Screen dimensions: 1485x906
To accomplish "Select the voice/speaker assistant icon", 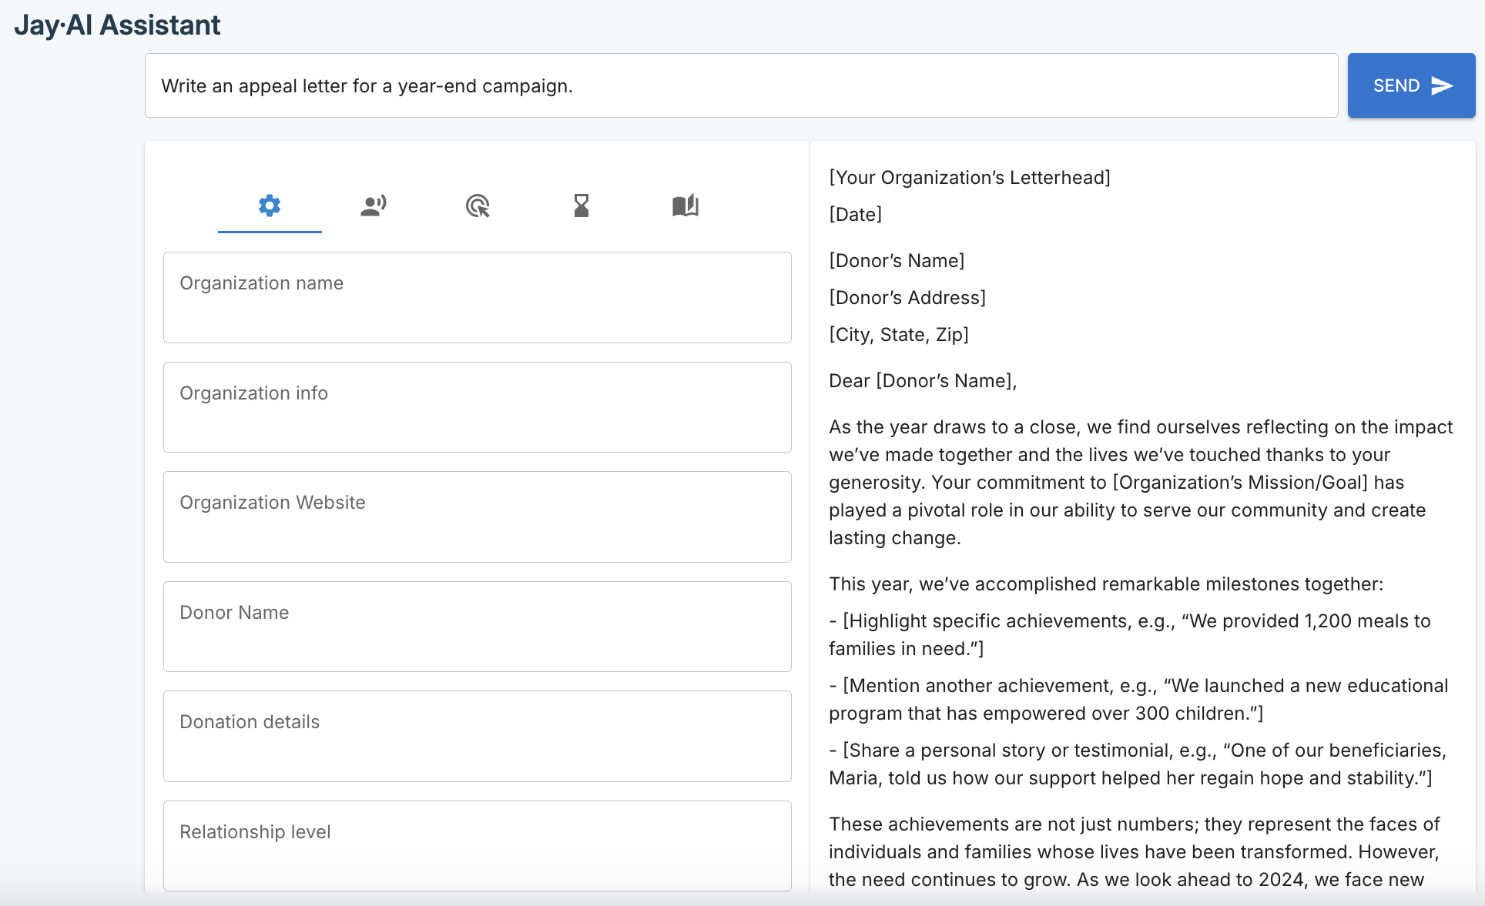I will pos(374,206).
